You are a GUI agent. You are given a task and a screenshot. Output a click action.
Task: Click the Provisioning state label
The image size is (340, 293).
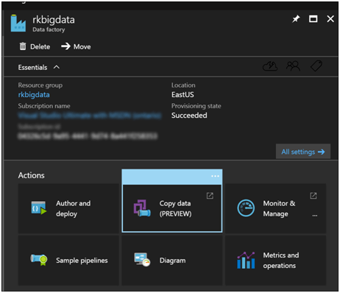click(x=196, y=106)
